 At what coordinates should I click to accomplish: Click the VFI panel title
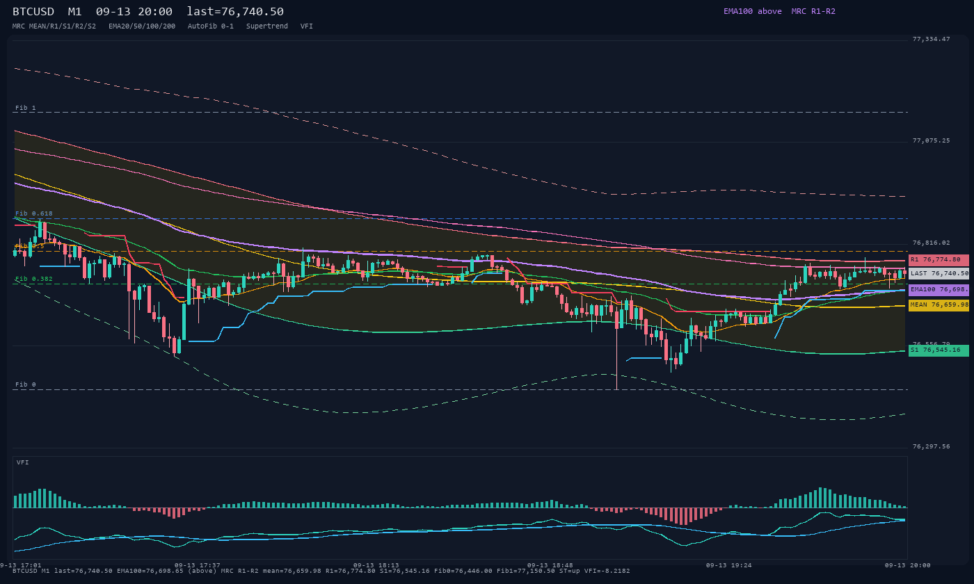point(23,462)
